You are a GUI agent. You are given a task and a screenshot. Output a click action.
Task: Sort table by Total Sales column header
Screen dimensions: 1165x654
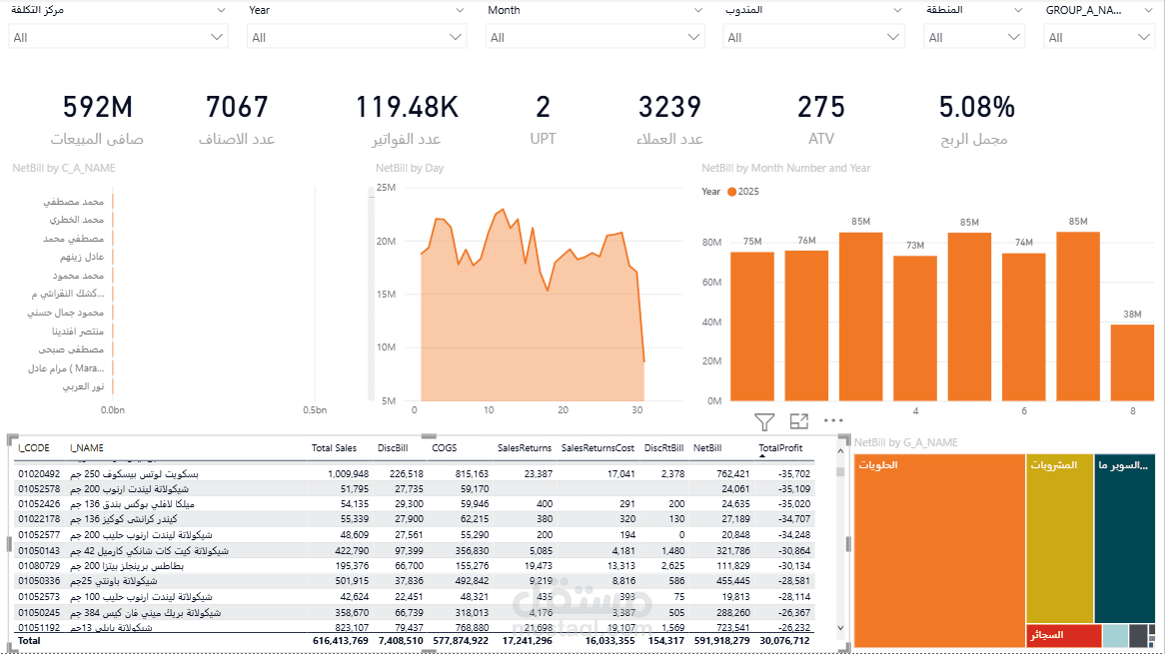(334, 448)
